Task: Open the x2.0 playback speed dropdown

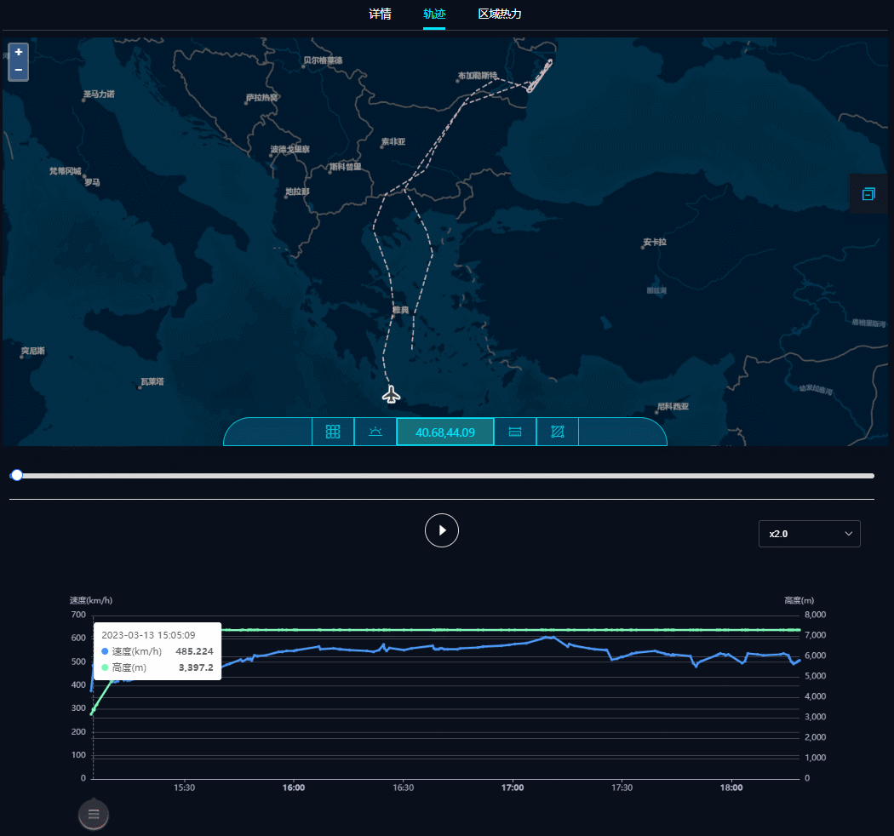Action: point(809,534)
